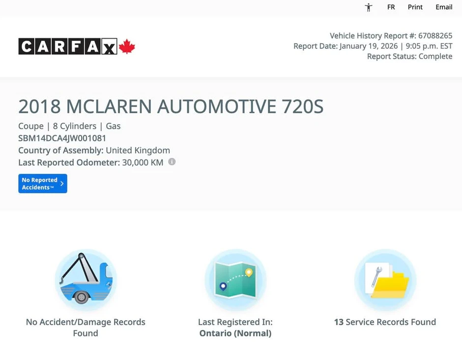The height and width of the screenshot is (354, 462).
Task: Open the accessibility figure icon
Action: click(368, 7)
